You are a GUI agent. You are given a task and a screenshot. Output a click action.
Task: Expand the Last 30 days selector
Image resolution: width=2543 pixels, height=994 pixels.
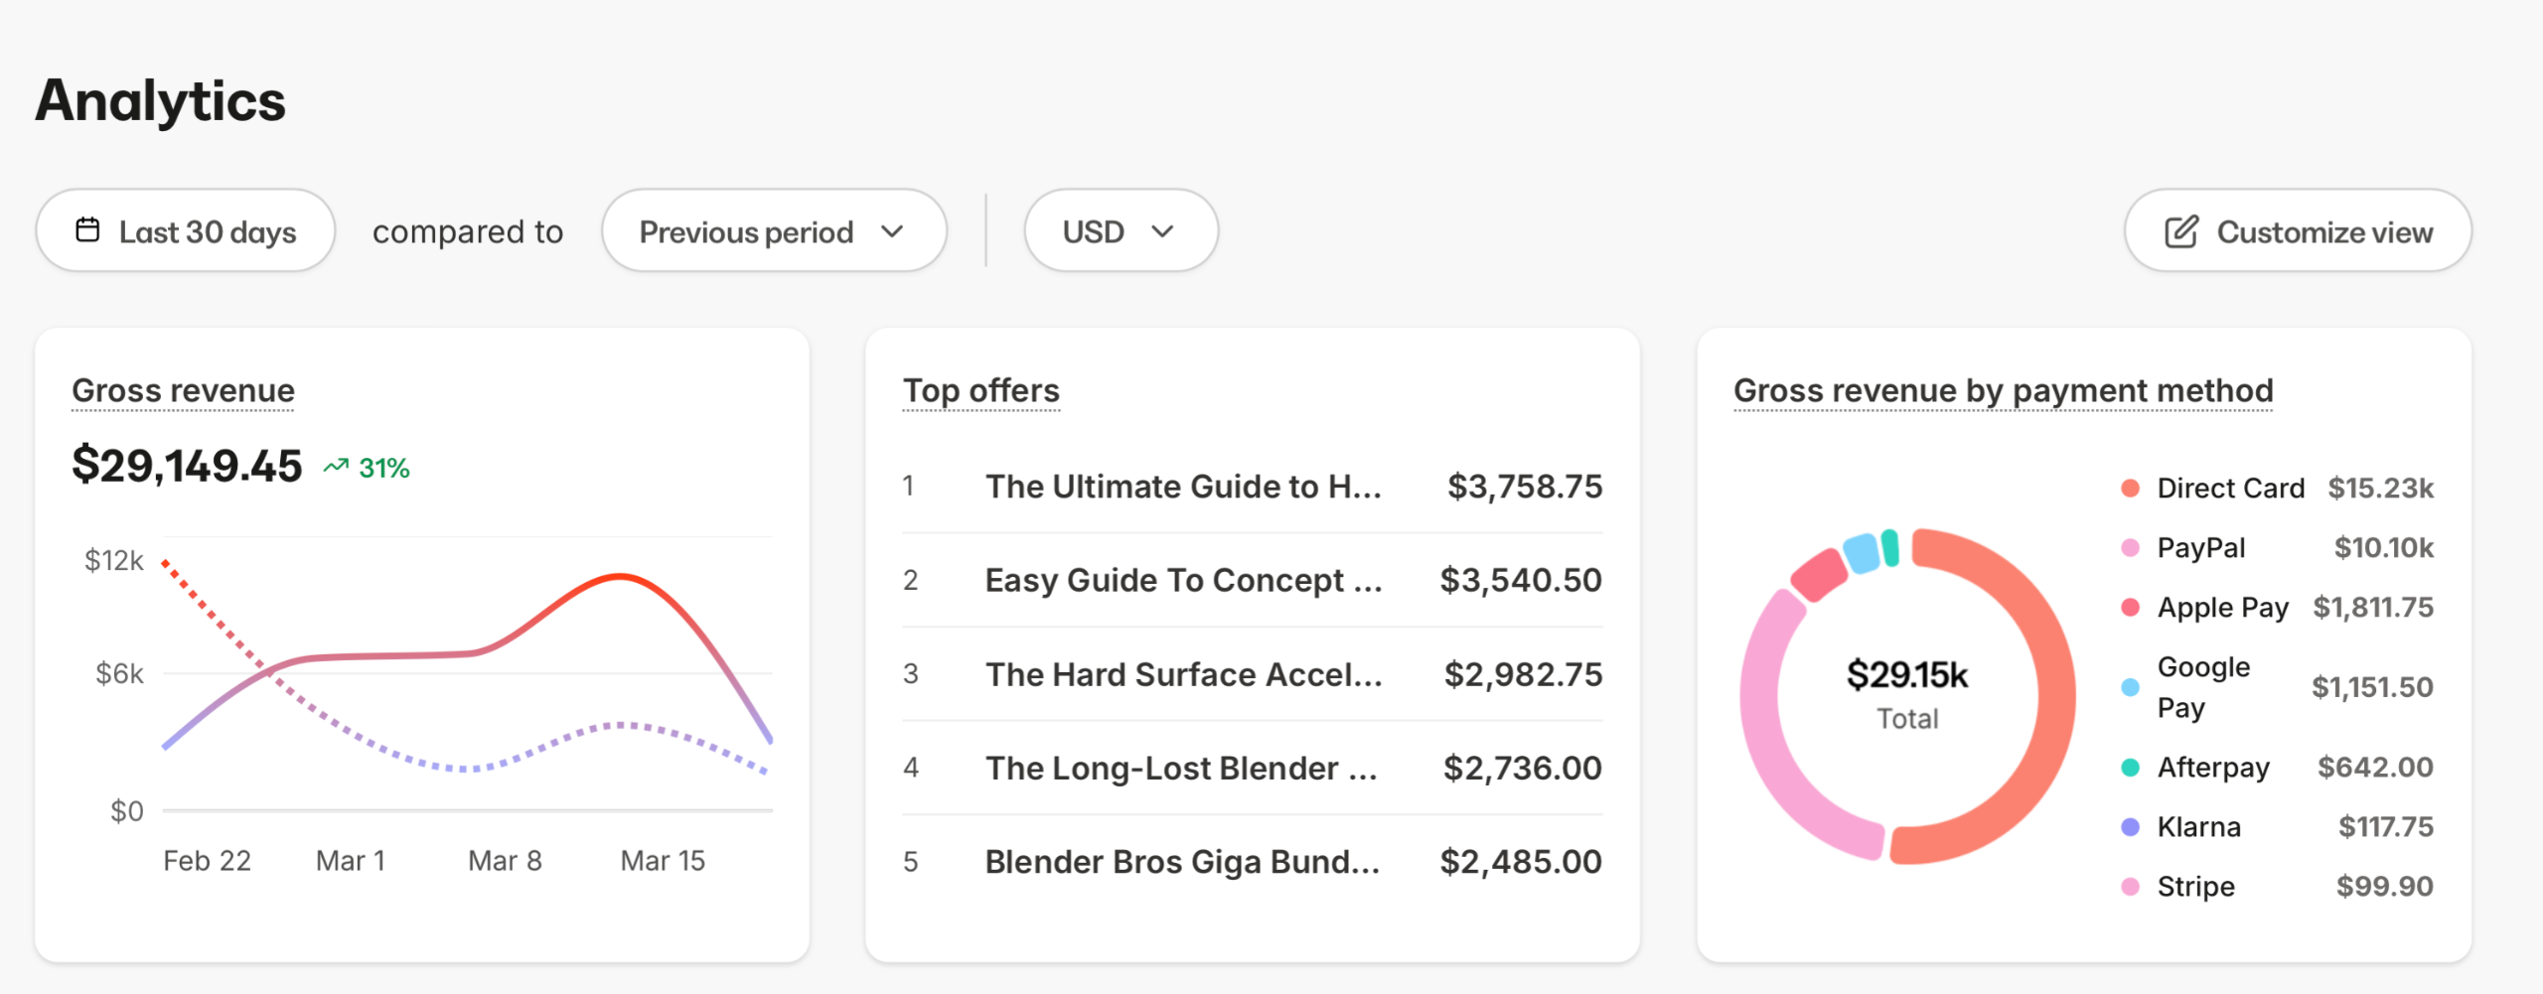(185, 230)
